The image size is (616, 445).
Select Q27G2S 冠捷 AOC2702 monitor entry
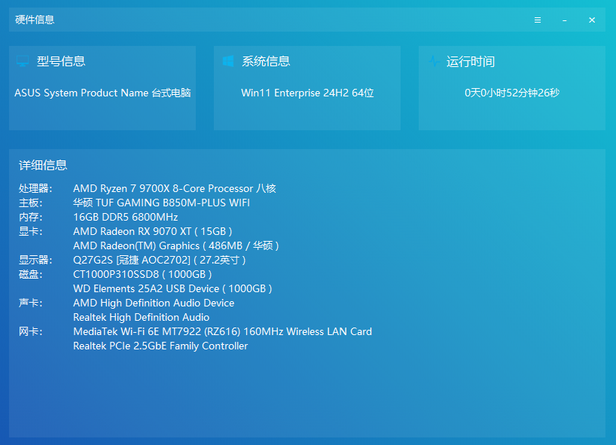click(x=160, y=260)
